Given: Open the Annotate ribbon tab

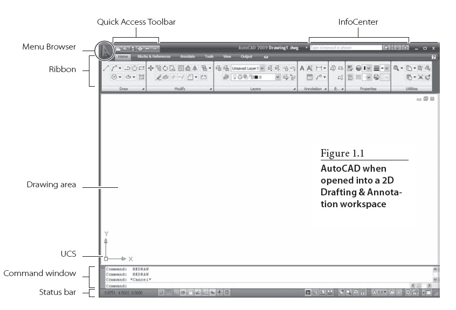Looking at the screenshot, I should [188, 57].
